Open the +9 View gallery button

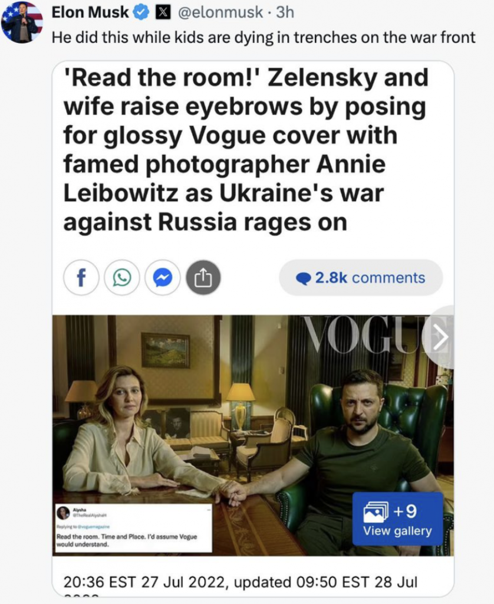(398, 518)
